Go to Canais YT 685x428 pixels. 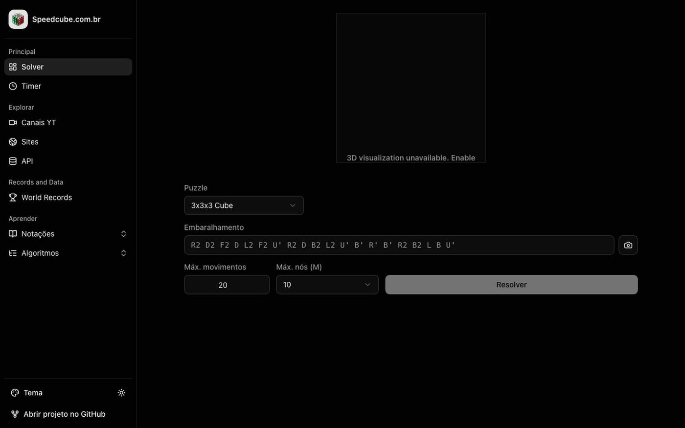[68, 123]
